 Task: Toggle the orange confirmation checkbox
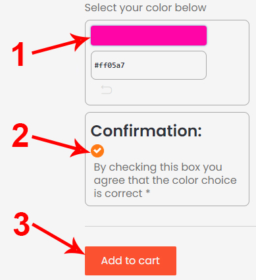point(97,151)
